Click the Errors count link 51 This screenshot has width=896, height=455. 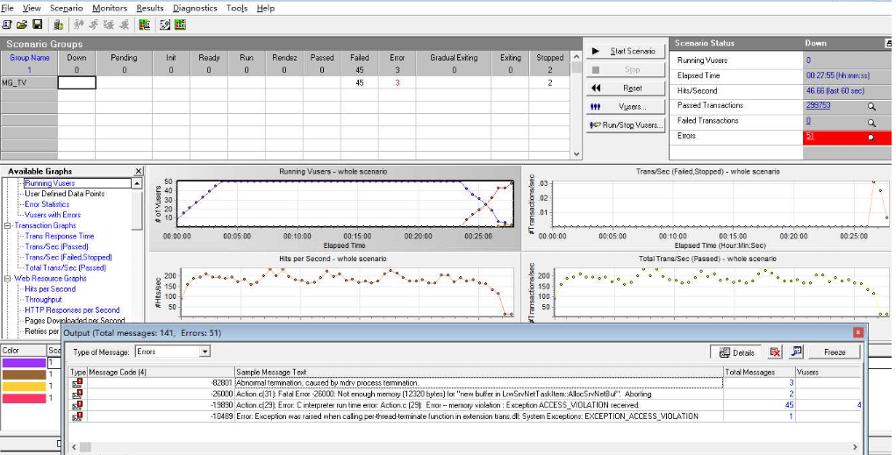(812, 137)
